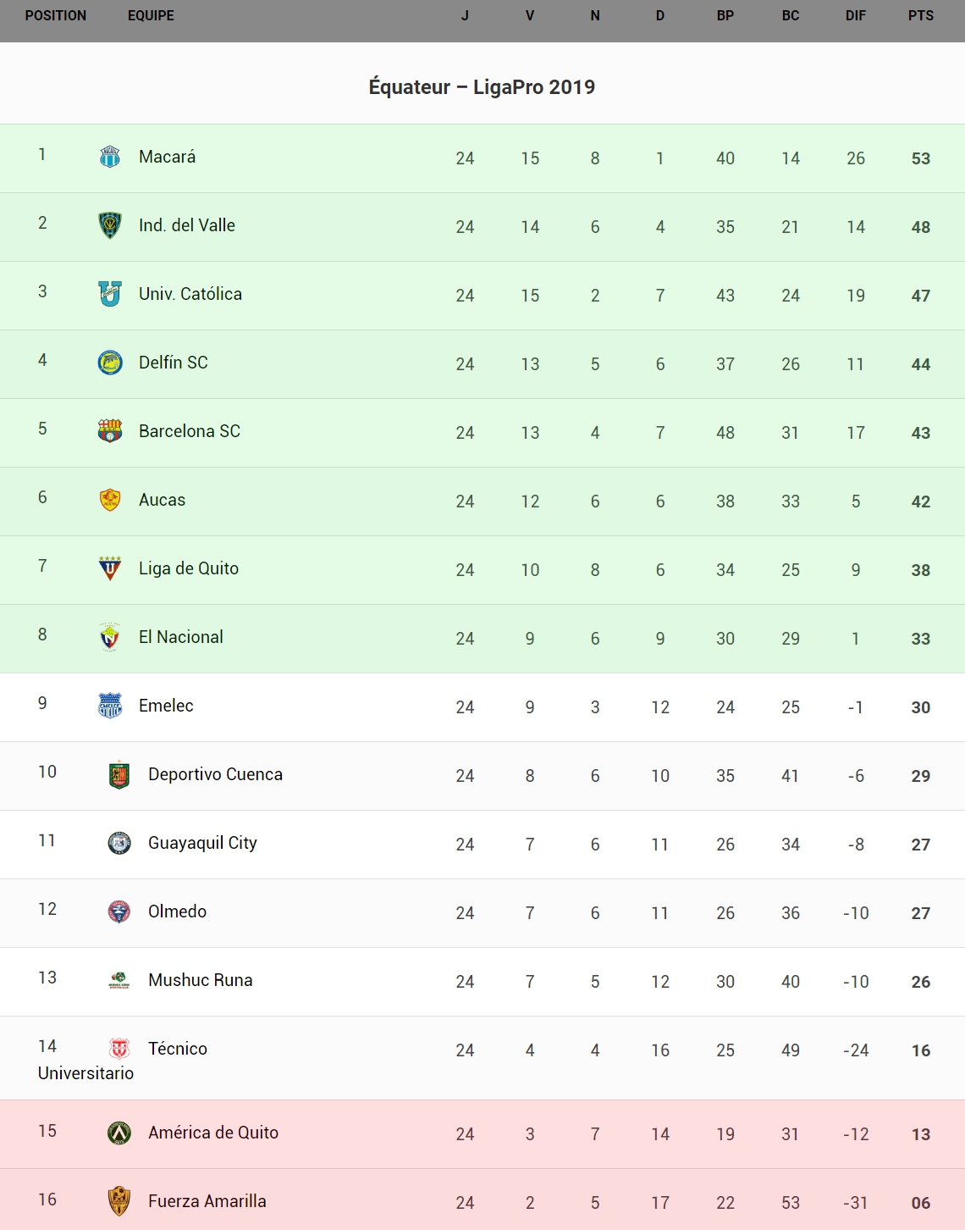Click the Ind. del Valle crest icon

click(110, 225)
